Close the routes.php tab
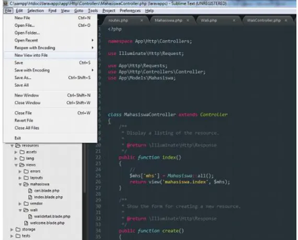The image size is (298, 240). pos(142,20)
